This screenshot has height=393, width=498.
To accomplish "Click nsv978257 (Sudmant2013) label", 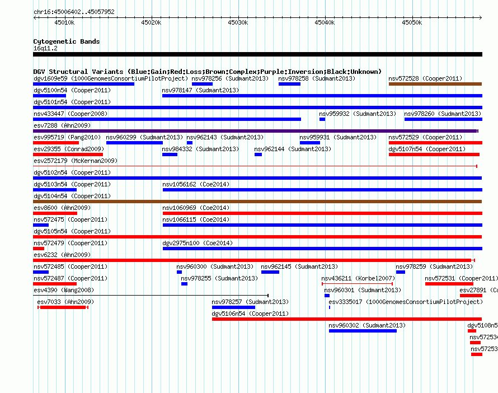I will tap(250, 302).
